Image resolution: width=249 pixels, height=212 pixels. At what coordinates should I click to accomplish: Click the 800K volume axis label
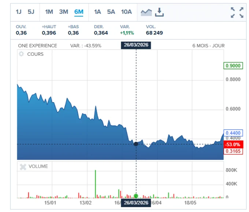(x=231, y=170)
